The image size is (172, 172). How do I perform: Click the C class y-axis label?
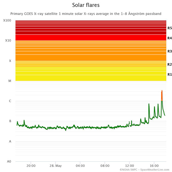10,101
